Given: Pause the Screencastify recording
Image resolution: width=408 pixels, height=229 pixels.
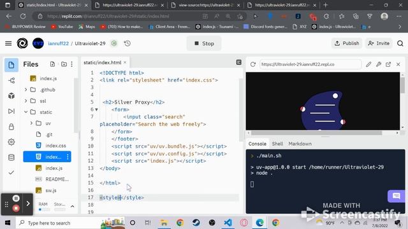Looking at the screenshot, I should [x=16, y=198].
